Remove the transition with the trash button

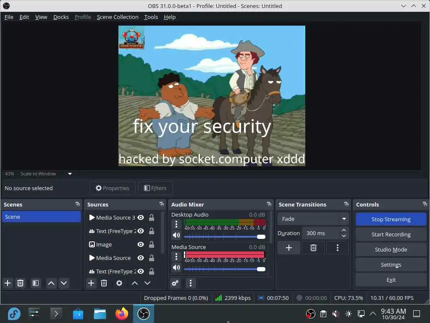click(313, 248)
